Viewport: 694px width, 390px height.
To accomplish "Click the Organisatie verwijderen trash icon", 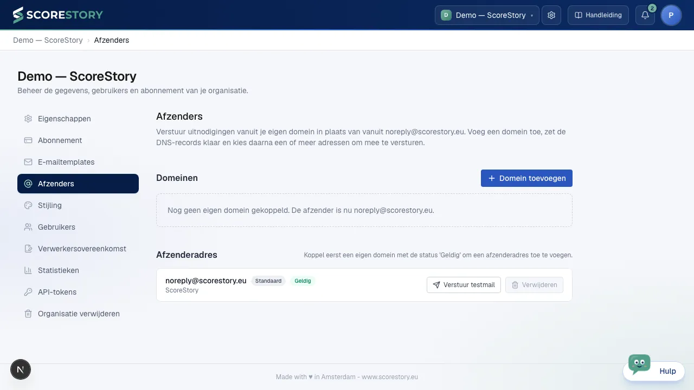I will click(28, 314).
